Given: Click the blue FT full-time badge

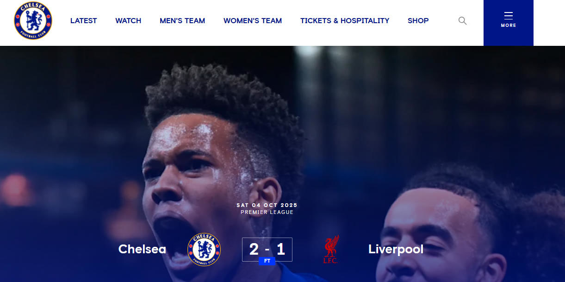Looking at the screenshot, I should (x=267, y=261).
